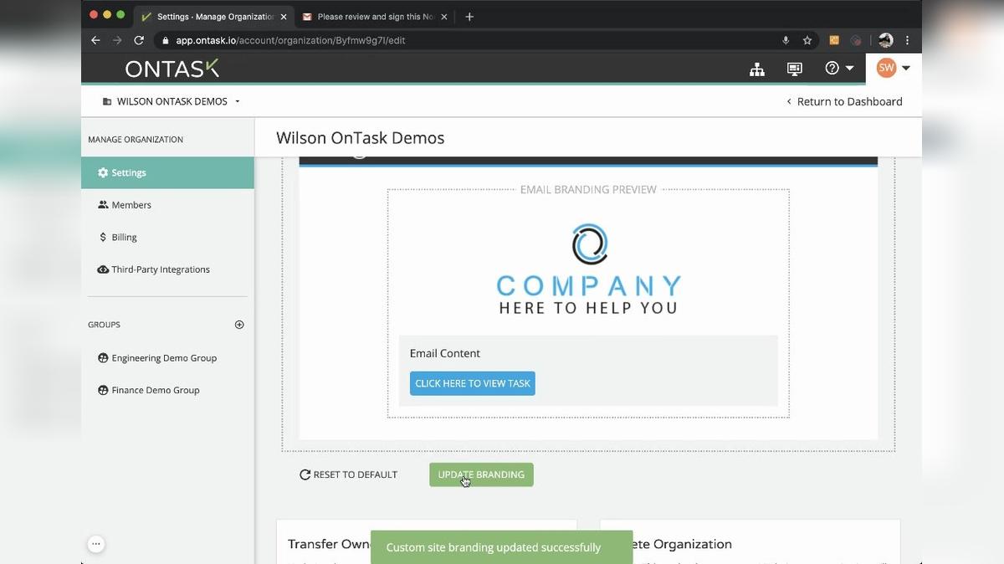This screenshot has width=1004, height=564.
Task: Click the blurred dark red extension icon
Action: (856, 40)
